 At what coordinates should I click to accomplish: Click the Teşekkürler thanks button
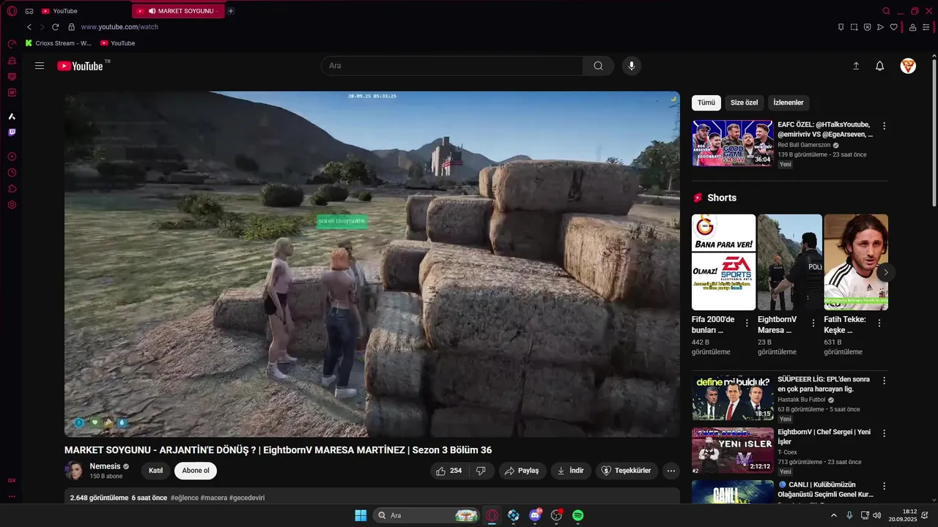pos(627,471)
